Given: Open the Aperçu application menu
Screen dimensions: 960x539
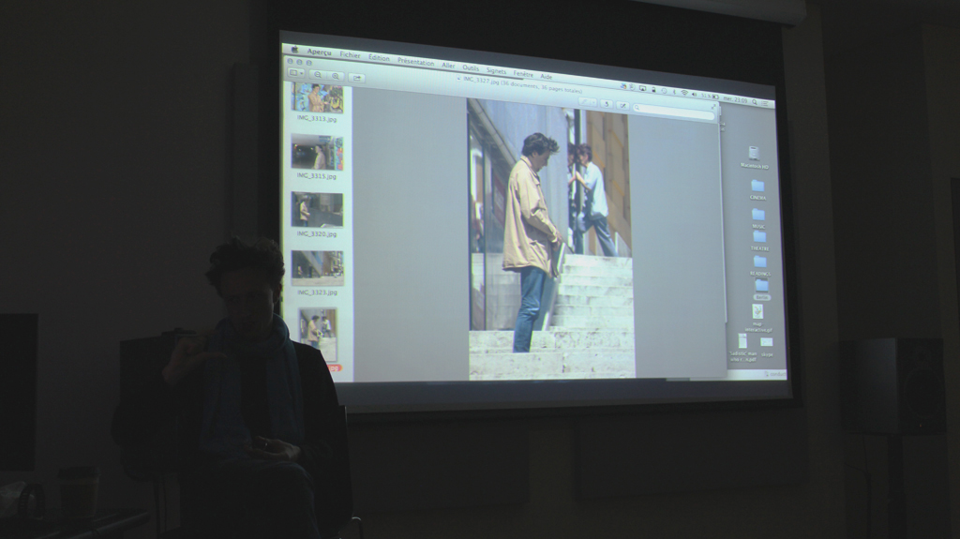Looking at the screenshot, I should [x=319, y=52].
